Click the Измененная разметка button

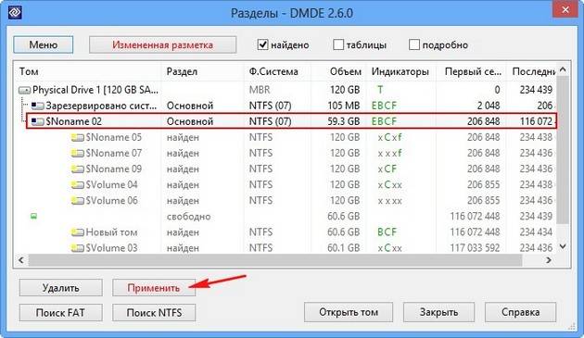[x=162, y=44]
